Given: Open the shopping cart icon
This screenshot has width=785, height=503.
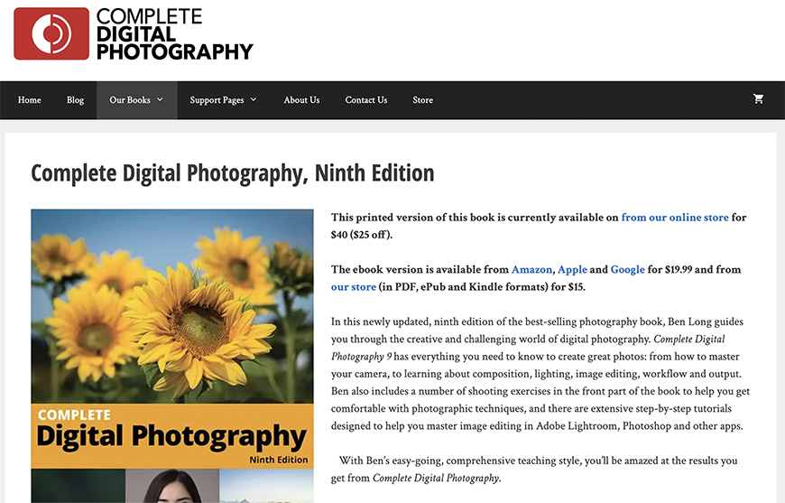Looking at the screenshot, I should click(x=758, y=99).
